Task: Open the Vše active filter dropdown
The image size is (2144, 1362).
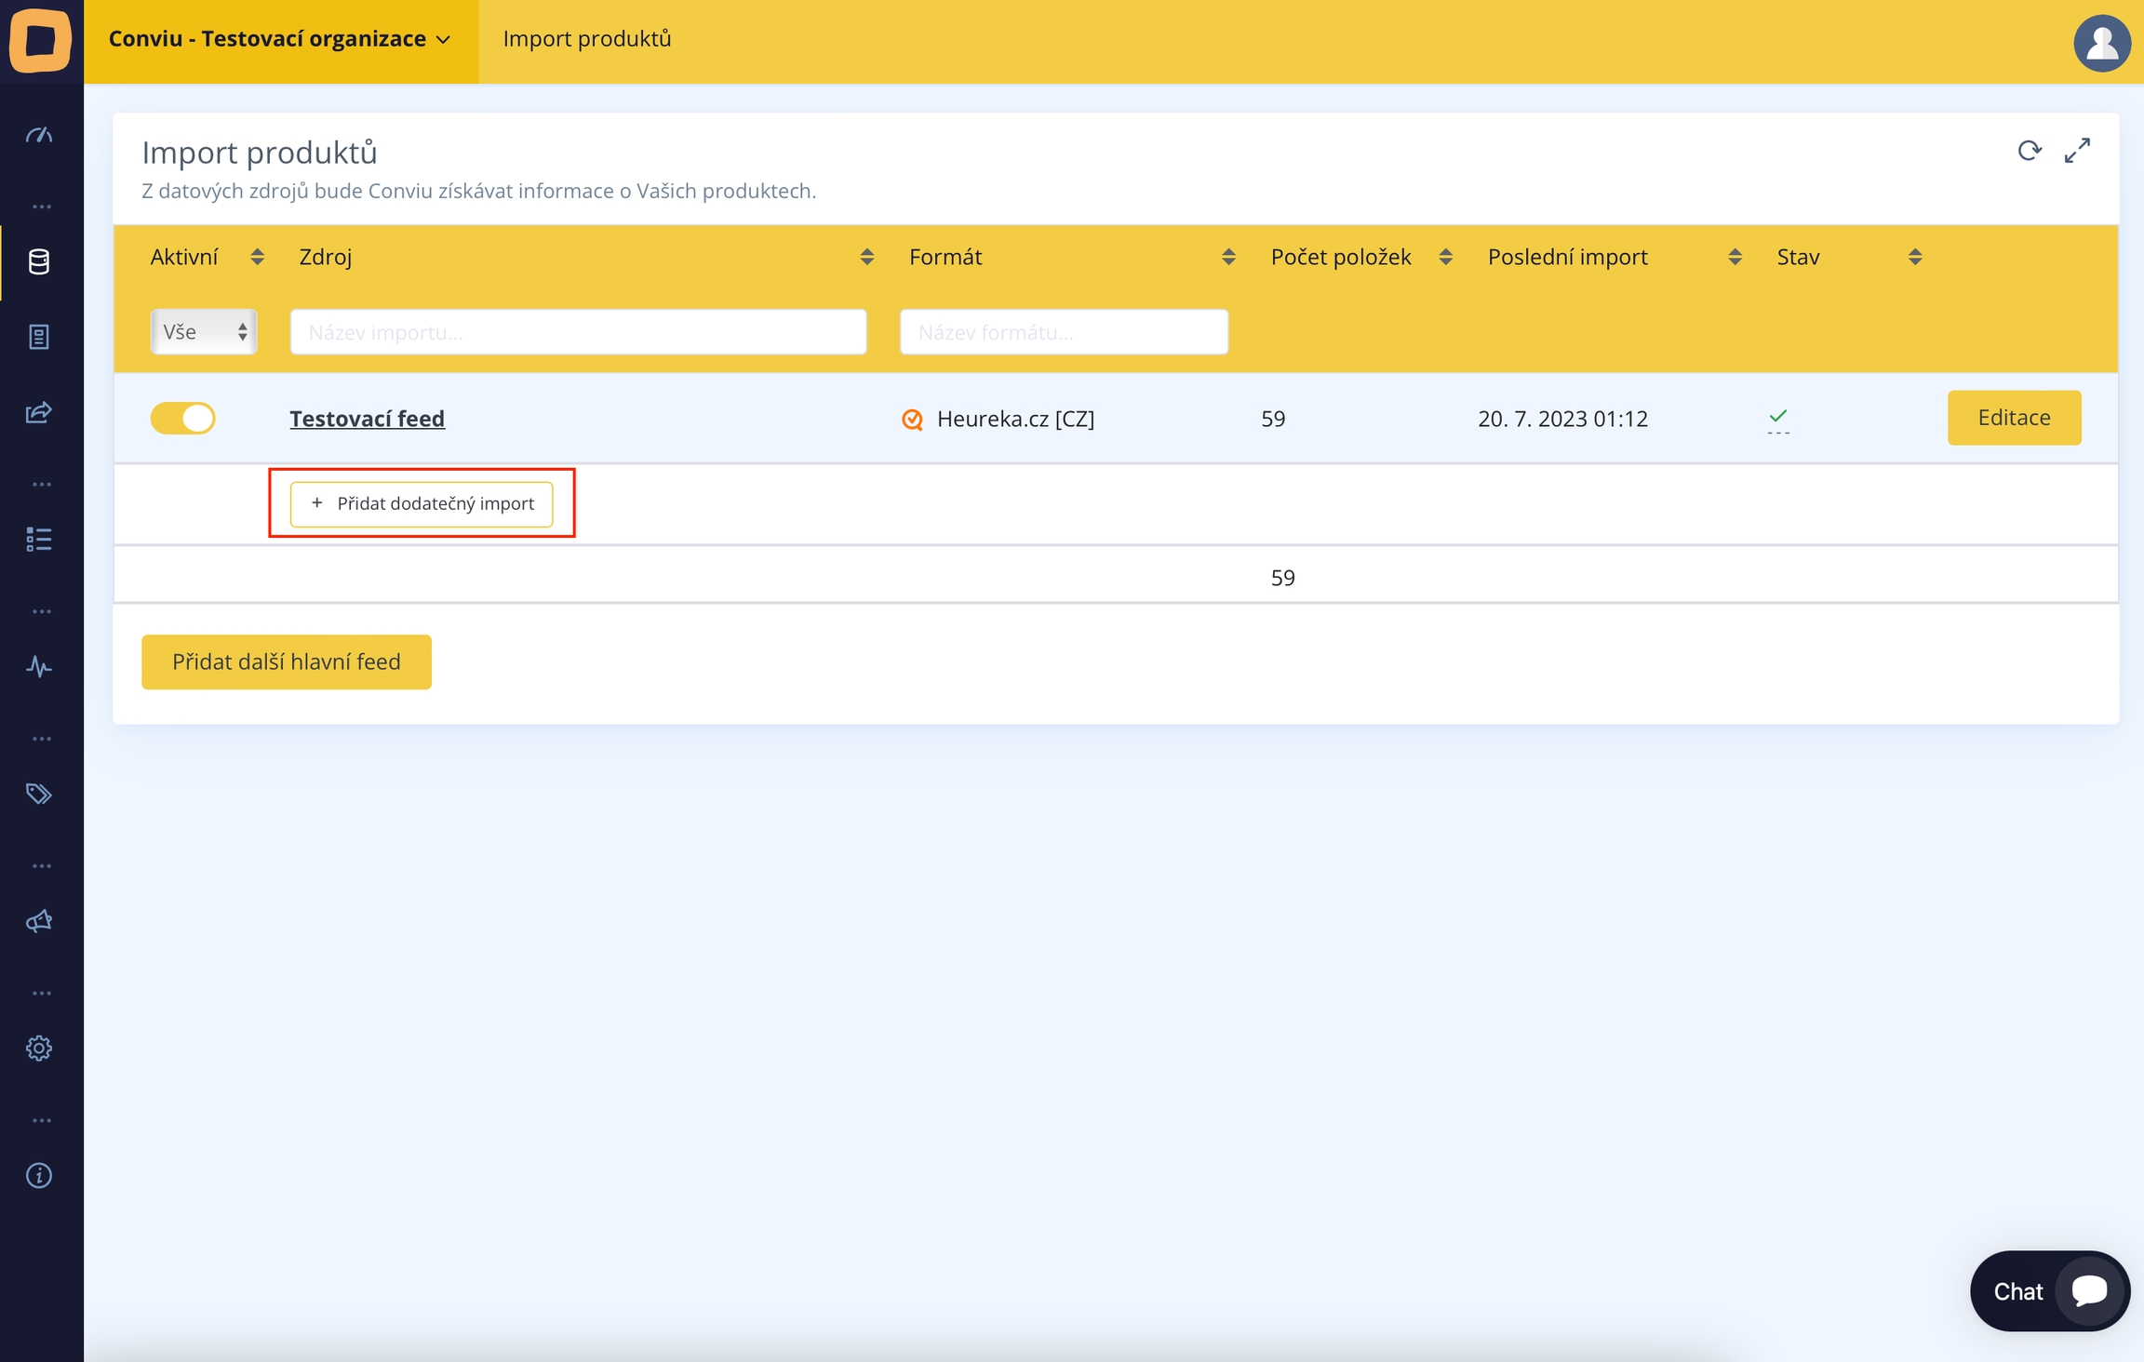Action: point(204,332)
